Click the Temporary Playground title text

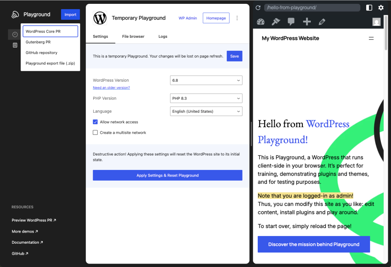coord(139,18)
